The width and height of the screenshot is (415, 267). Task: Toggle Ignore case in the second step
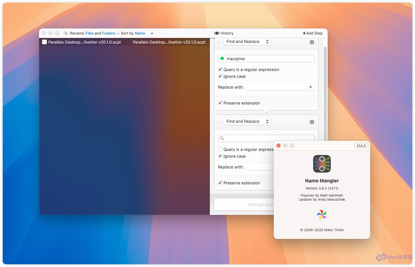pyautogui.click(x=220, y=156)
